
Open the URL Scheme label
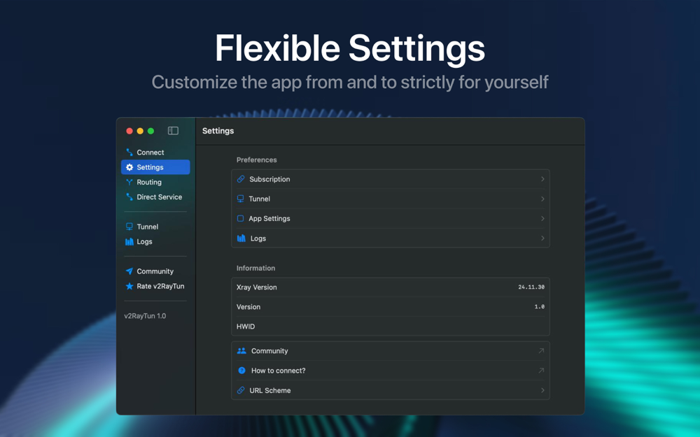click(270, 390)
